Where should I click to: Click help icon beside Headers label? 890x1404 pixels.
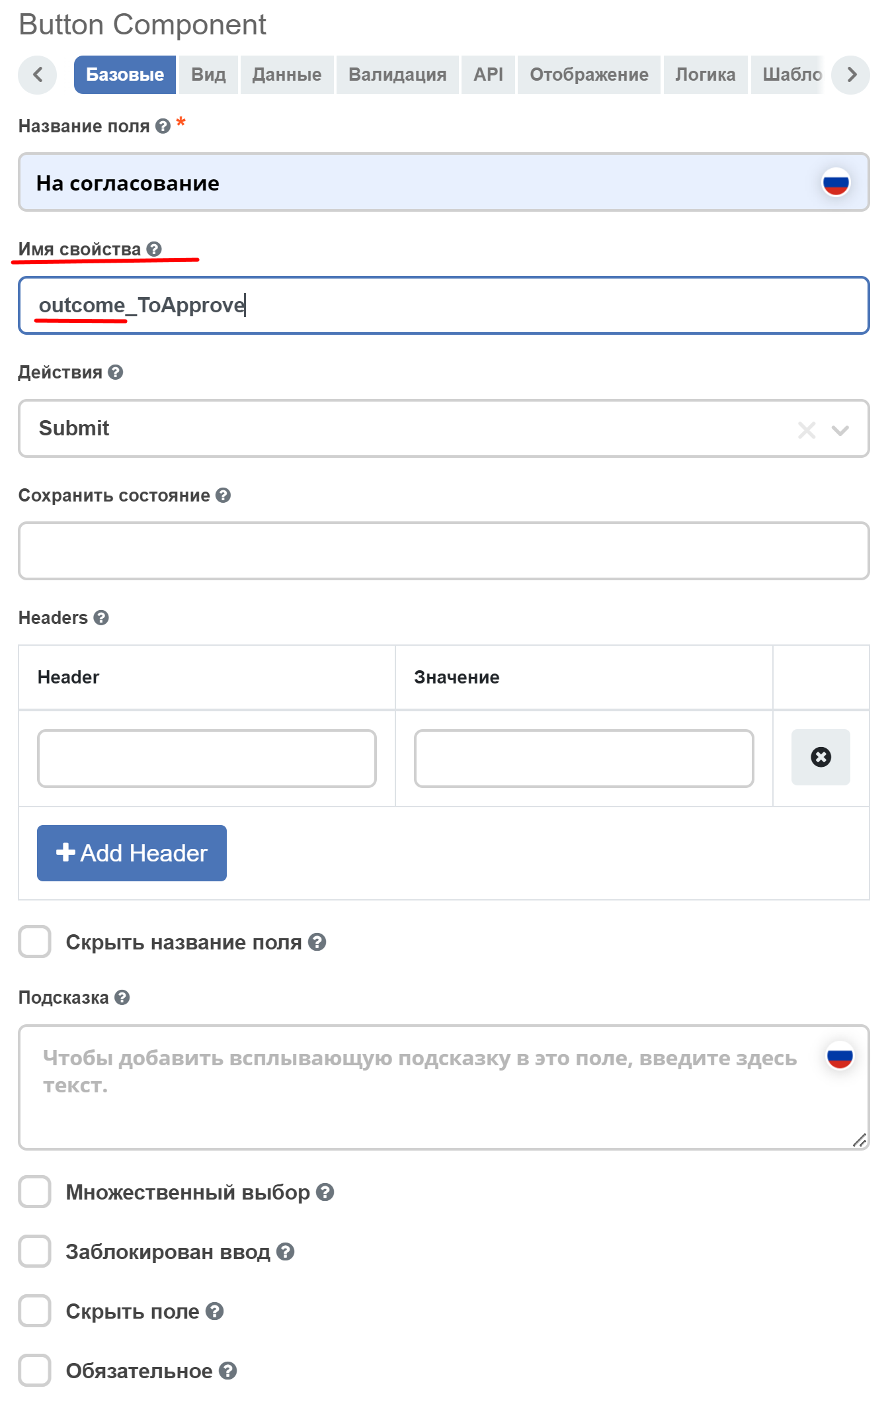pos(101,618)
